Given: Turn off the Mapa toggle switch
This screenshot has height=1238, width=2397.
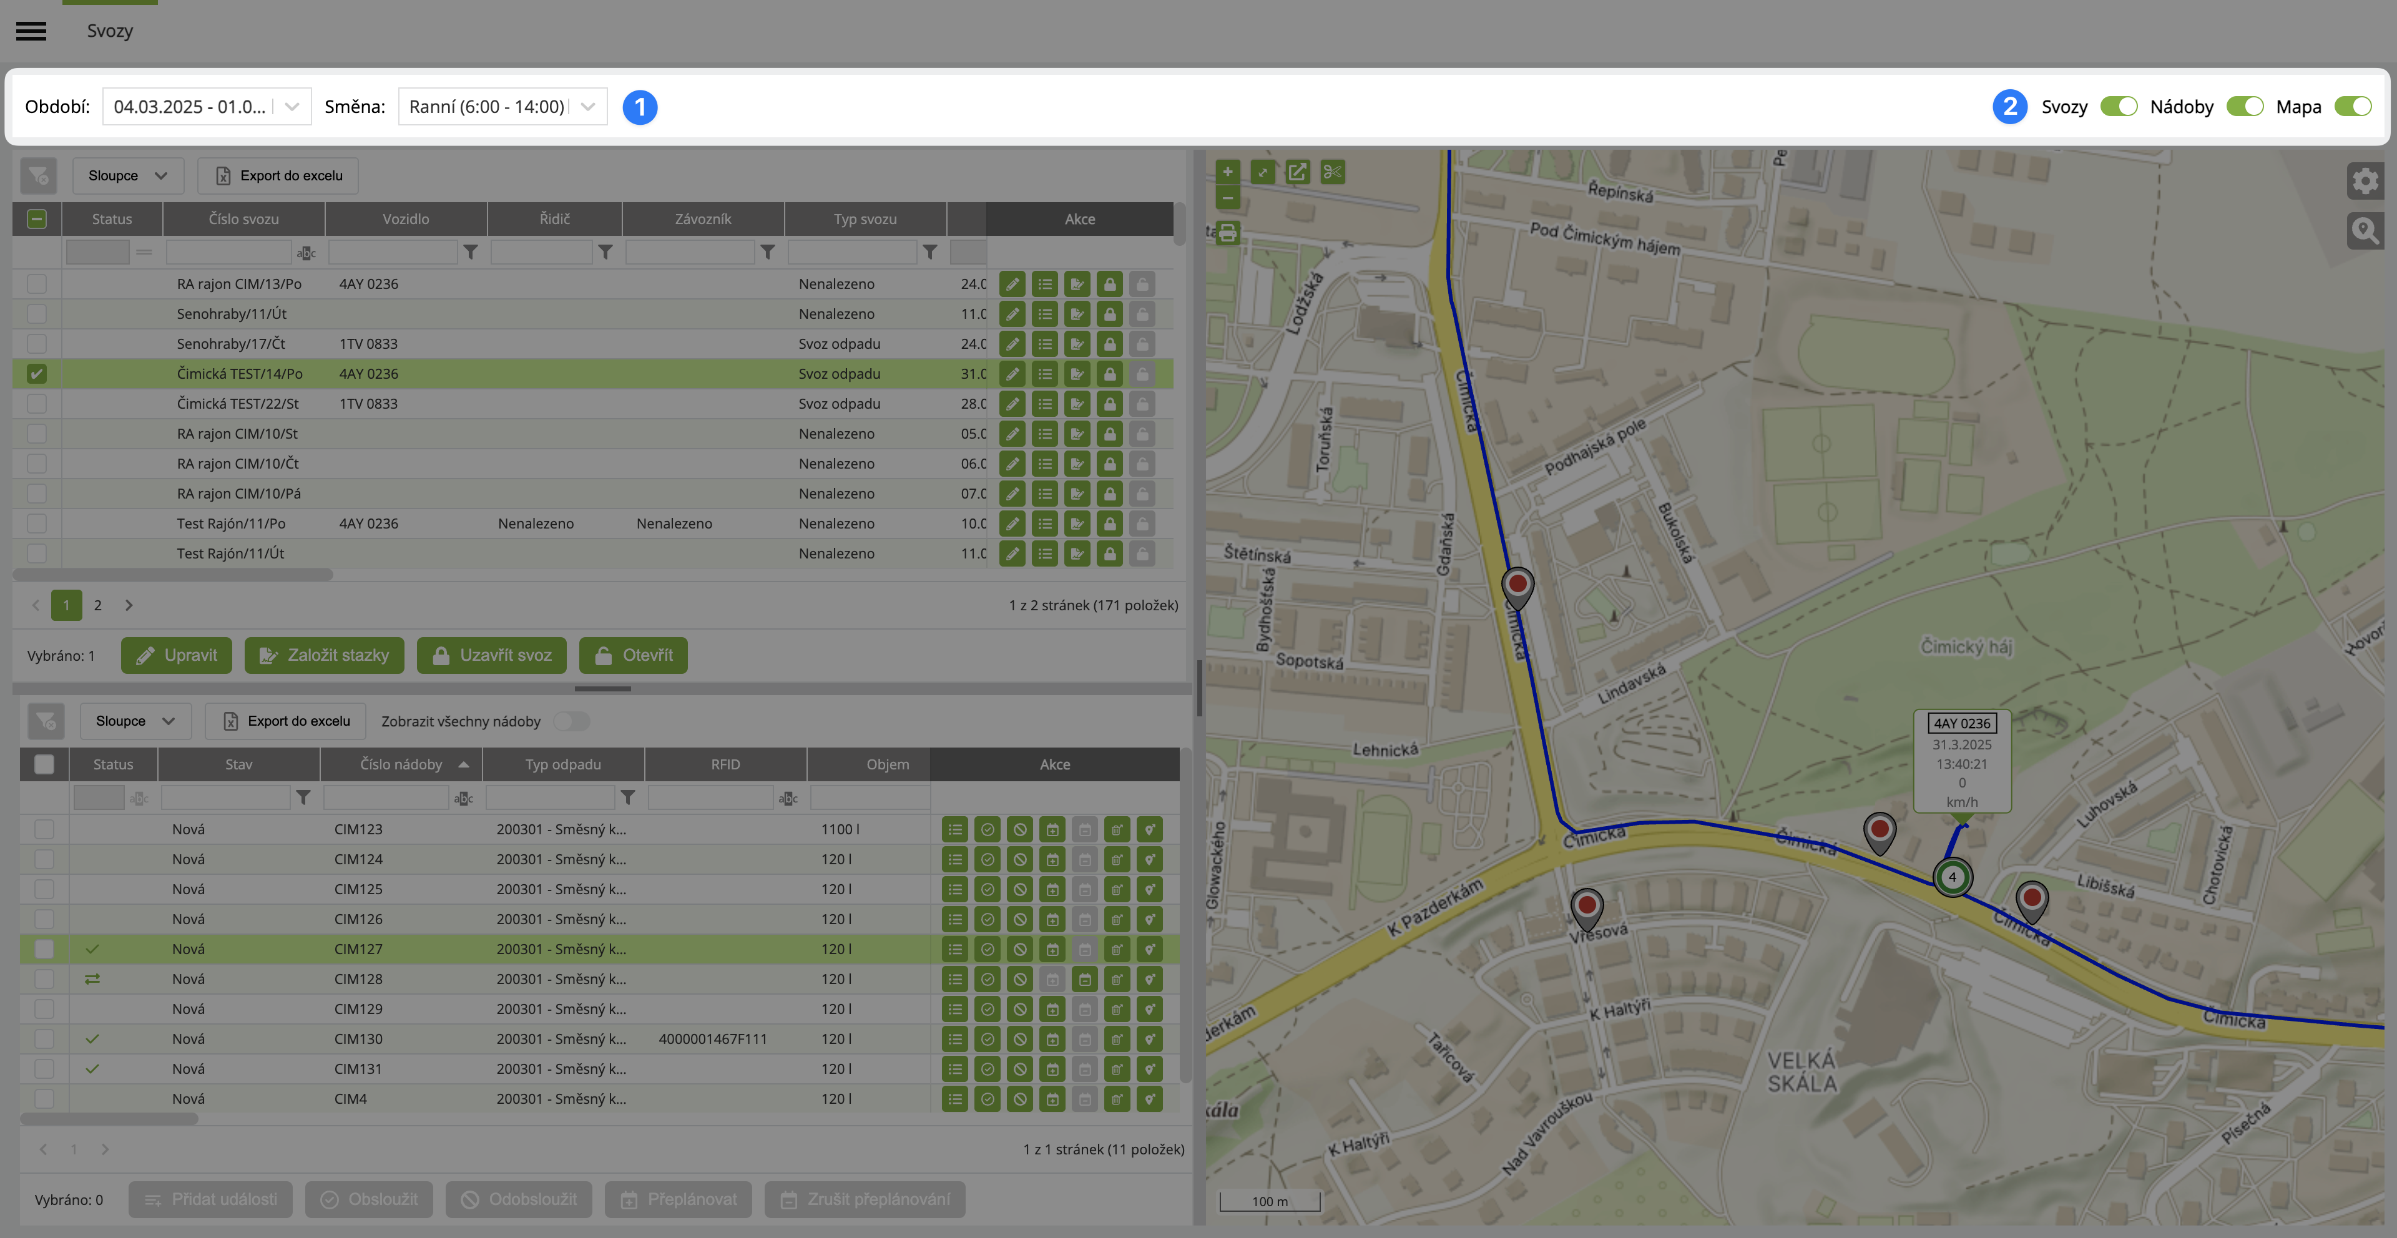Looking at the screenshot, I should tap(2353, 107).
